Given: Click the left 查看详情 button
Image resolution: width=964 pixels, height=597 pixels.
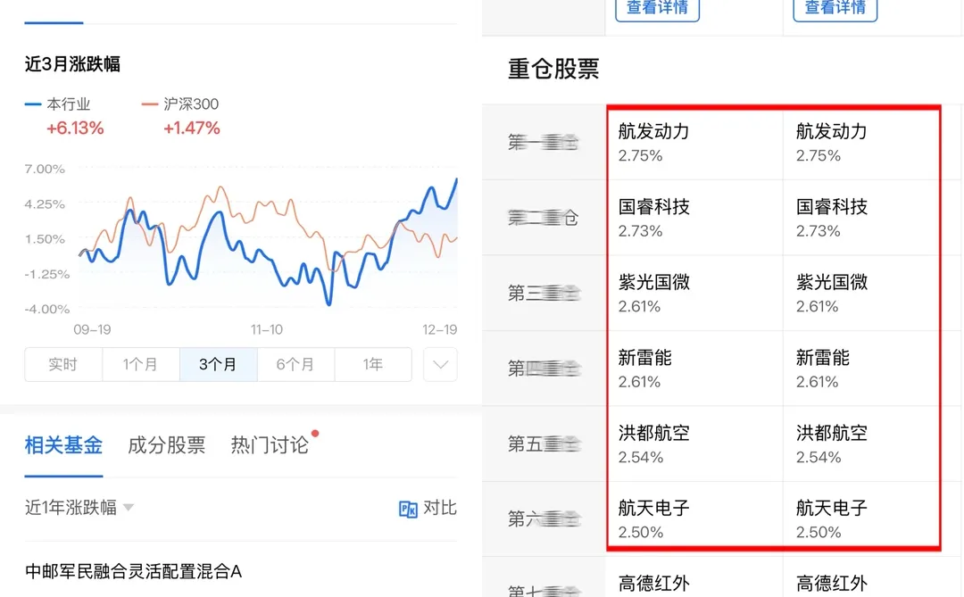Looking at the screenshot, I should coord(656,10).
